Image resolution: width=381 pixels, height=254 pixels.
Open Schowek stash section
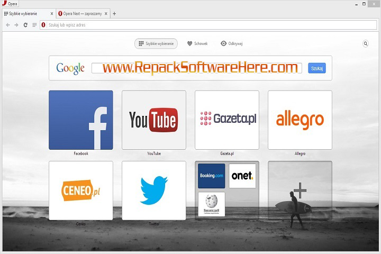click(197, 43)
